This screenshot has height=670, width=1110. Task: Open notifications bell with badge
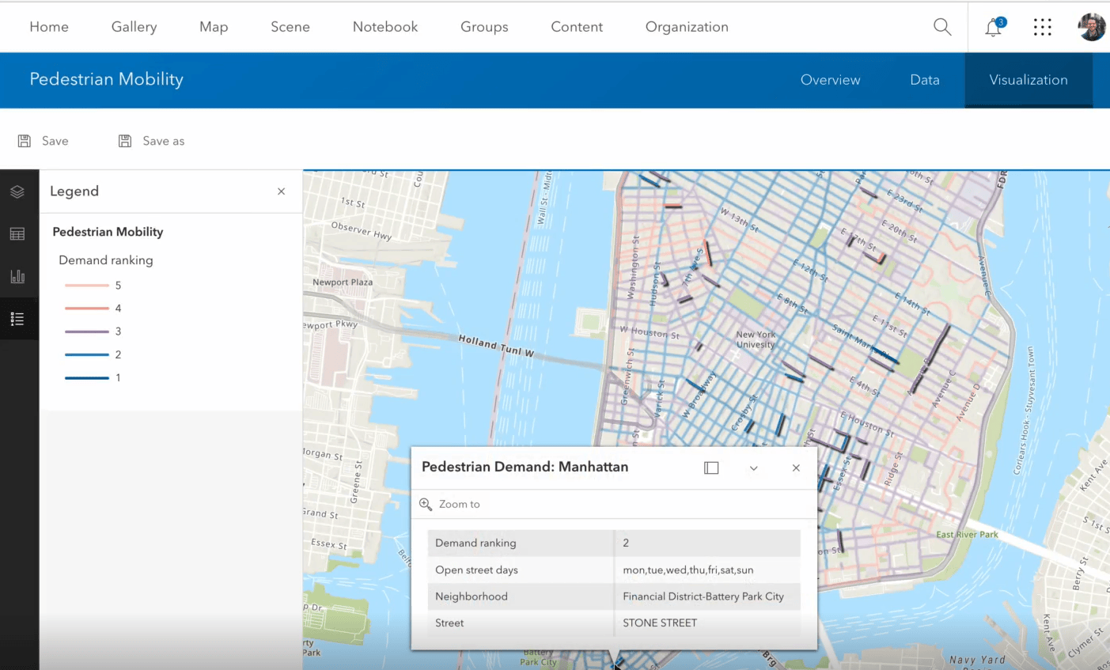pos(993,26)
